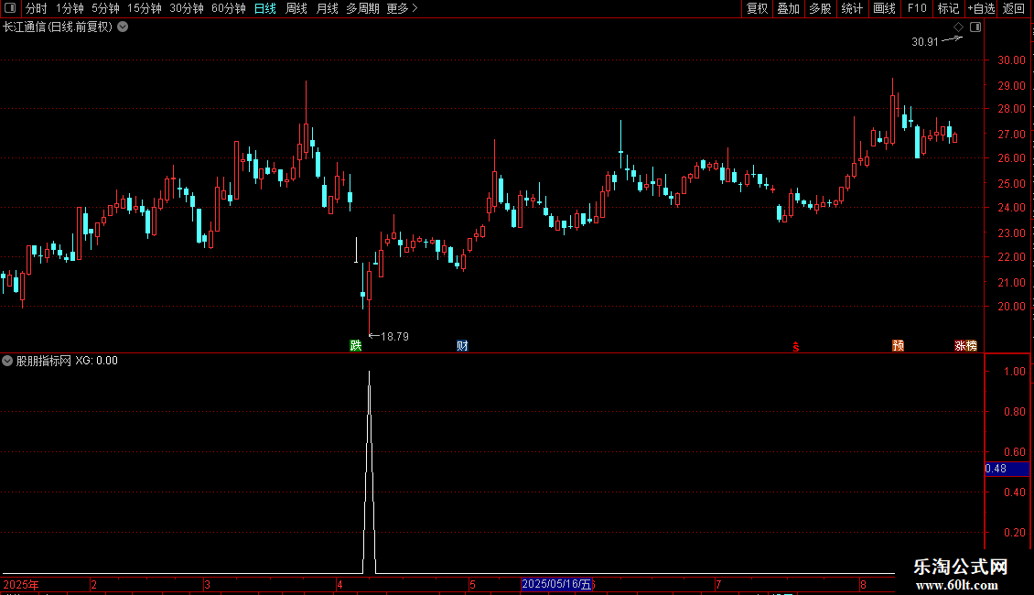Click the 标记 mark button
The width and height of the screenshot is (1034, 595).
[x=948, y=8]
